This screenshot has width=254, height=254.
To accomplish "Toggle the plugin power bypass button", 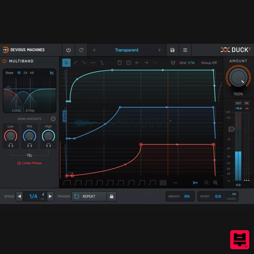I will 68,50.
